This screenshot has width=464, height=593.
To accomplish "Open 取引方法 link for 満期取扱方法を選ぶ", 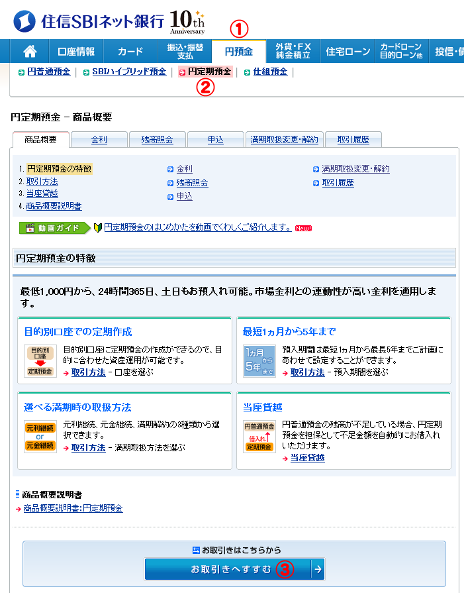I will point(89,448).
